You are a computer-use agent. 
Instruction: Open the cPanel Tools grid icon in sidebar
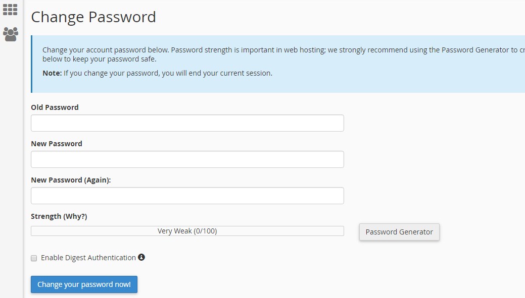pos(10,9)
